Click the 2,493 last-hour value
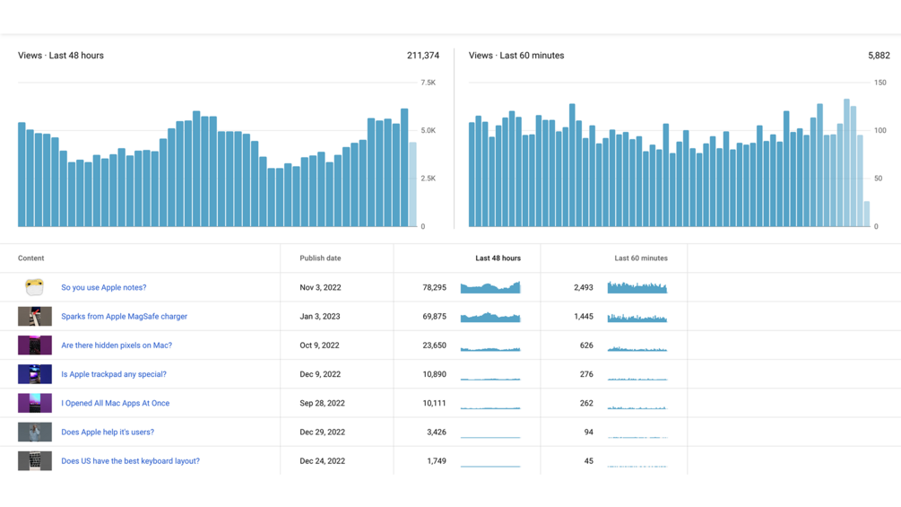 coord(584,287)
